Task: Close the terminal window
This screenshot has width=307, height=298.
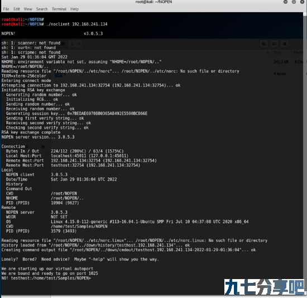Action: click(x=303, y=2)
